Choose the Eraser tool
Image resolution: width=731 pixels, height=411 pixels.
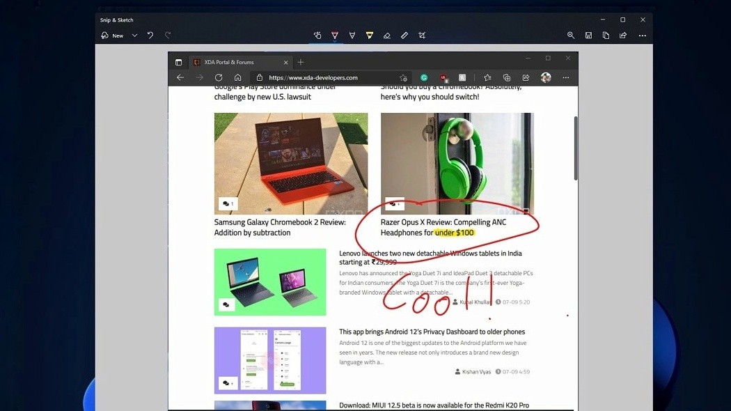click(387, 36)
